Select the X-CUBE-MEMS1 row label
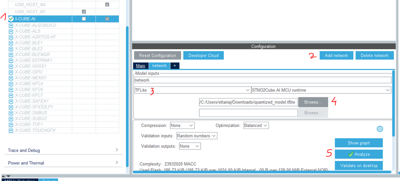The width and height of the screenshot is (400, 181). [30, 78]
